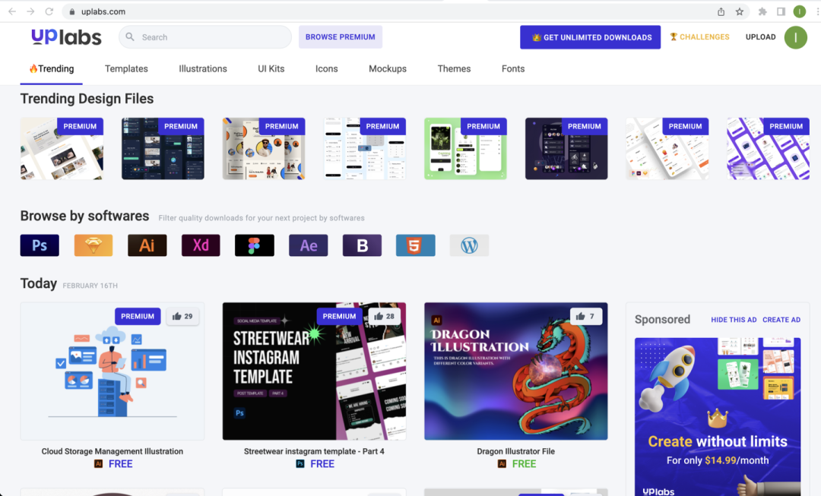
Task: Bookmark this page with the star icon
Action: tap(740, 11)
